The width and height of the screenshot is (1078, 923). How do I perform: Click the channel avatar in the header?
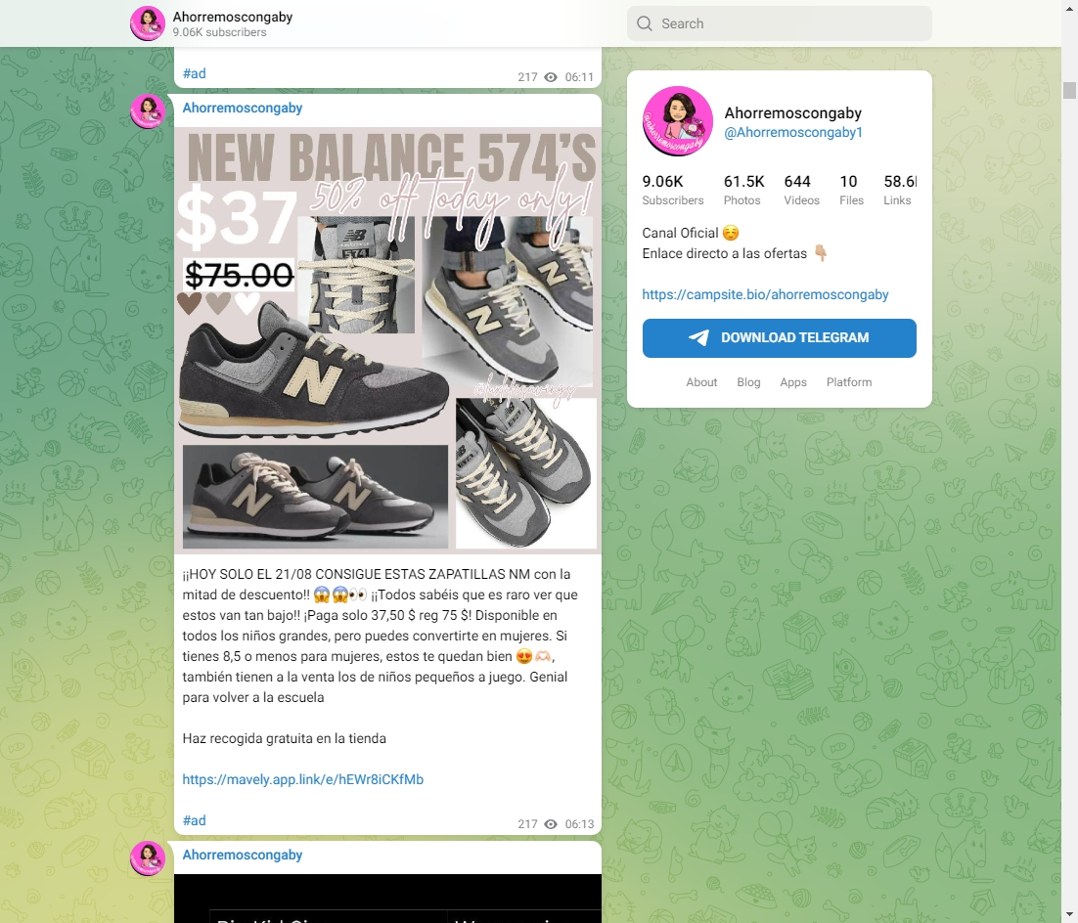pos(148,23)
